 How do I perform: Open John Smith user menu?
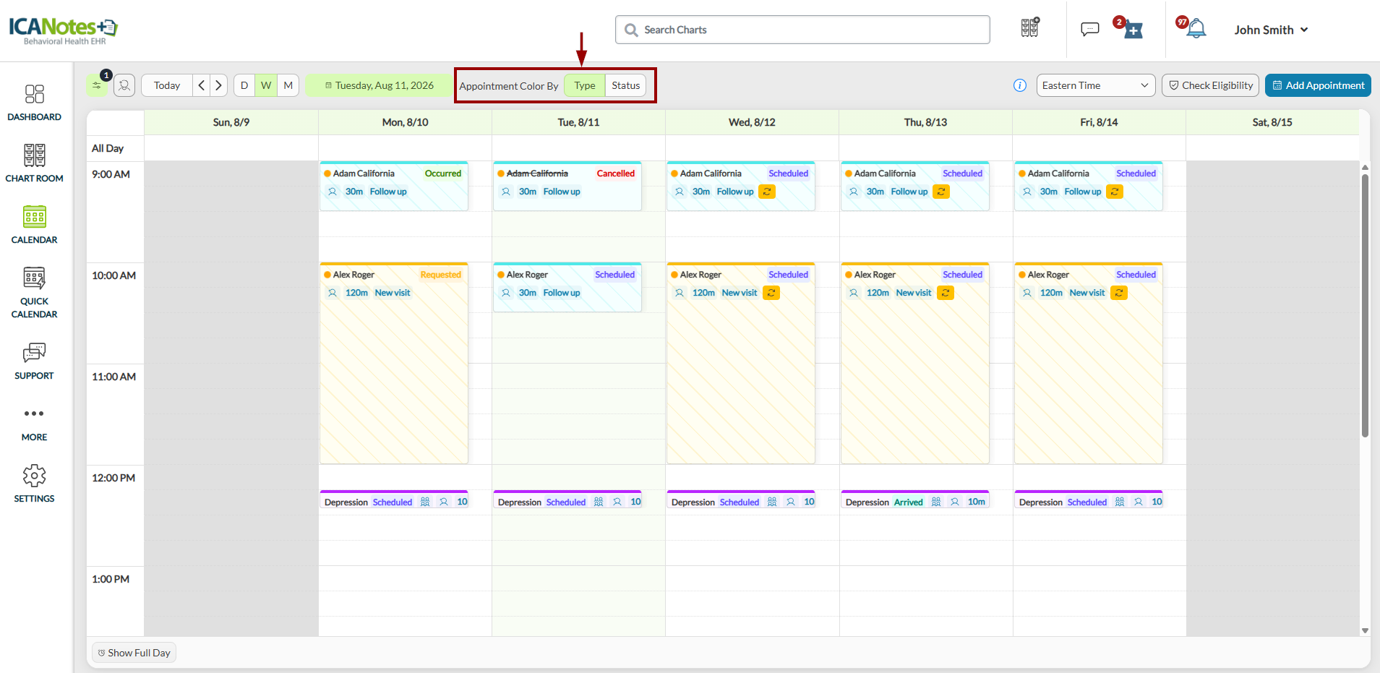pos(1272,30)
